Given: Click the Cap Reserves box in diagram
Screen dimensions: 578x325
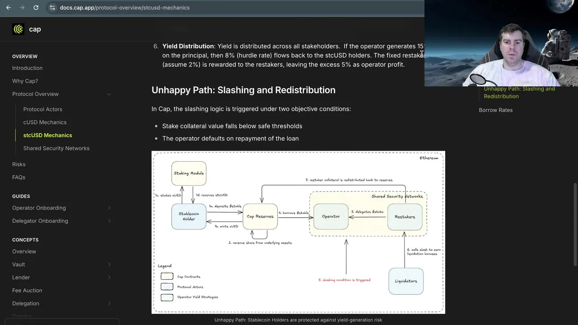Looking at the screenshot, I should tap(260, 217).
